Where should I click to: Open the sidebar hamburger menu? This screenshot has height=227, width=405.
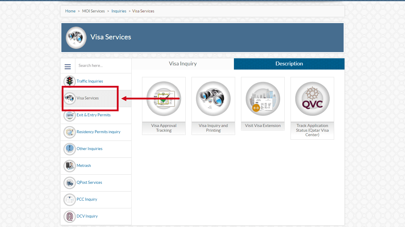tap(68, 66)
